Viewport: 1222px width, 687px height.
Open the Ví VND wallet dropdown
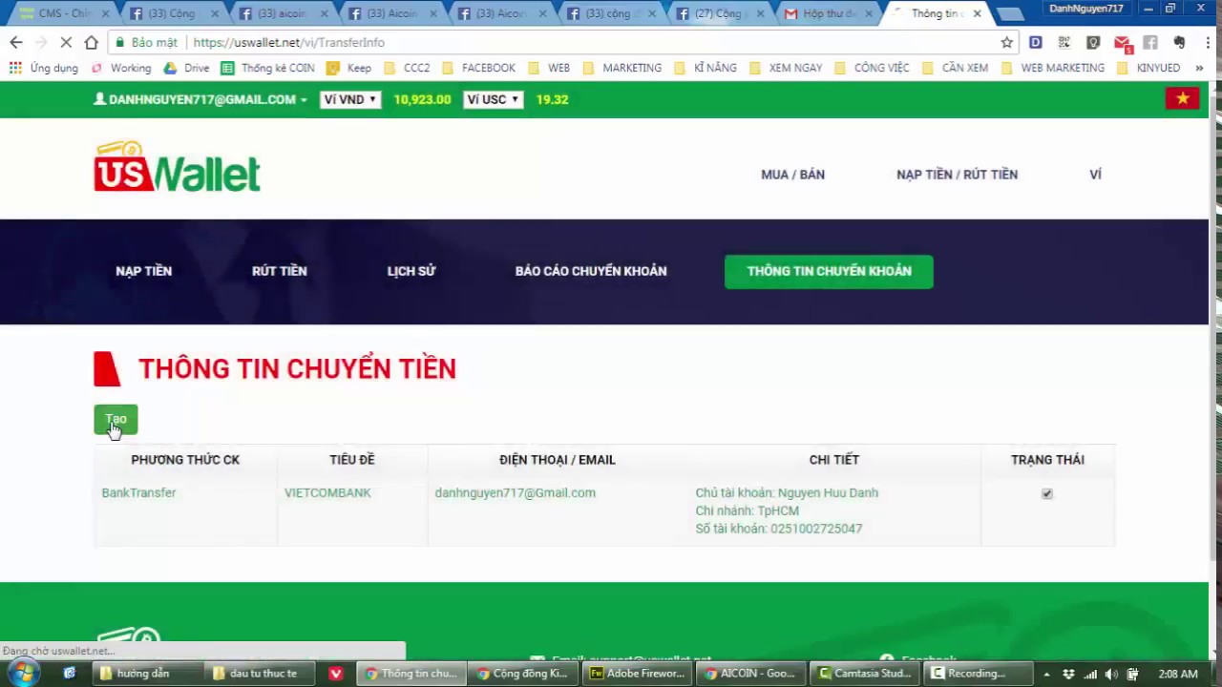click(x=350, y=99)
